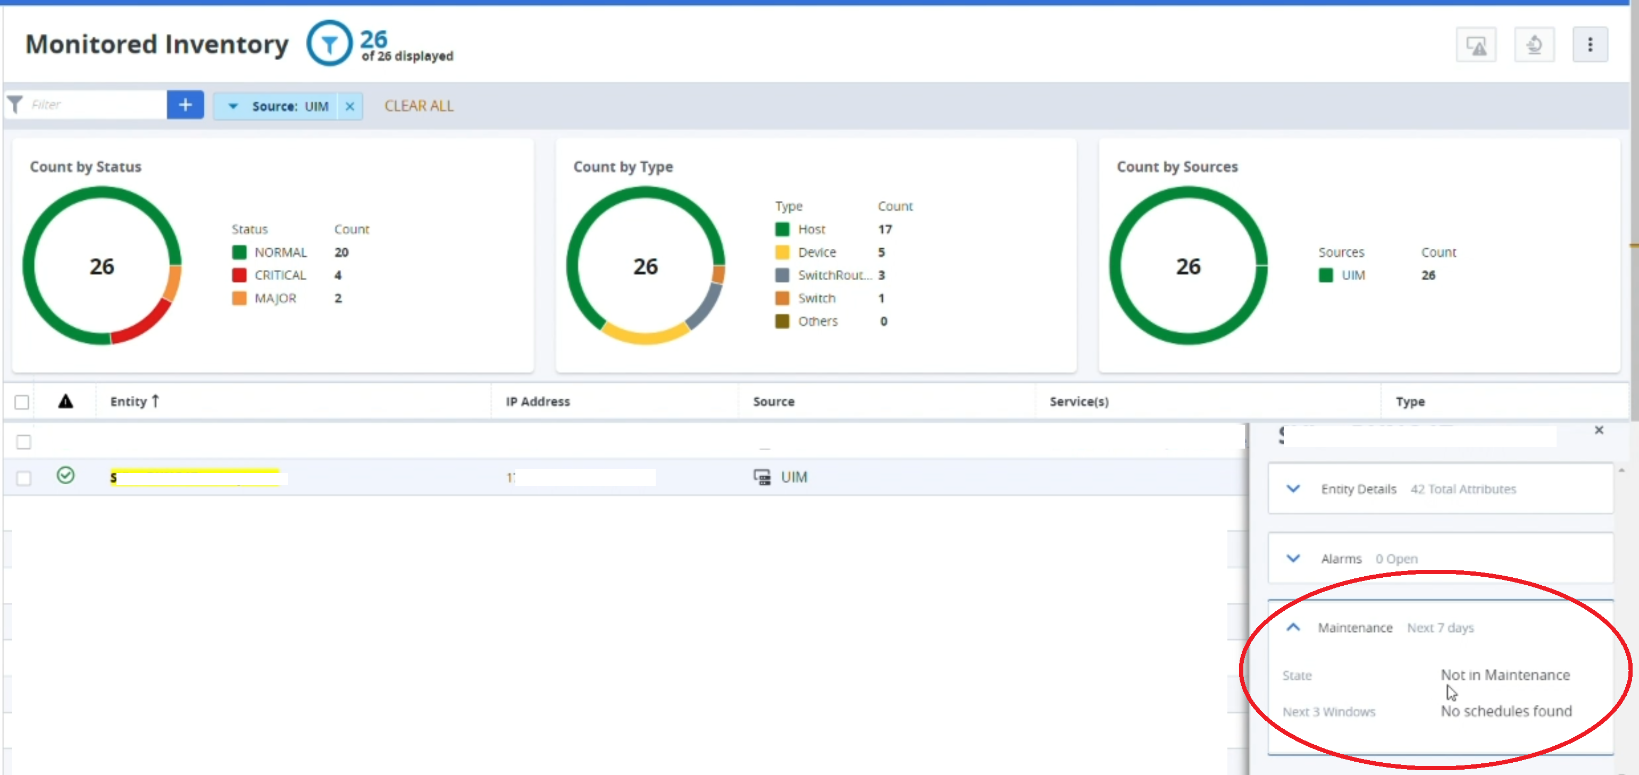The height and width of the screenshot is (775, 1639).
Task: Remove the Source: UIM filter chip
Action: coord(349,106)
